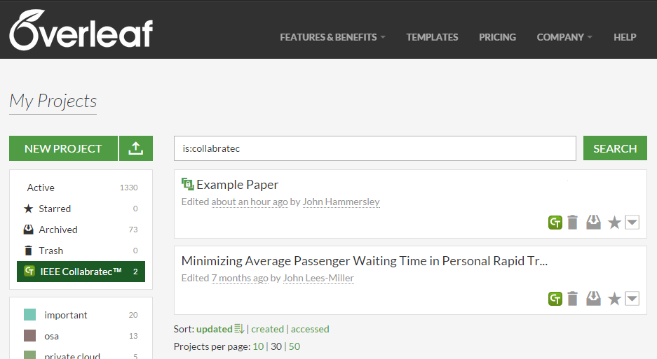
Task: Click the upload project icon button
Action: pyautogui.click(x=136, y=148)
